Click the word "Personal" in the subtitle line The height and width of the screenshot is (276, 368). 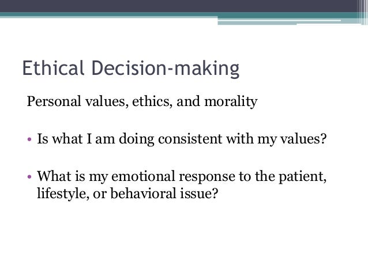[x=54, y=102]
